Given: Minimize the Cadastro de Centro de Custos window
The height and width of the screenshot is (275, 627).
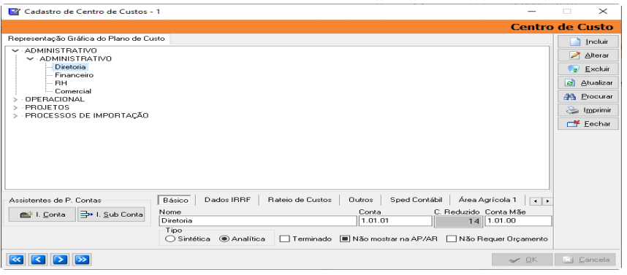Looking at the screenshot, I should [531, 12].
